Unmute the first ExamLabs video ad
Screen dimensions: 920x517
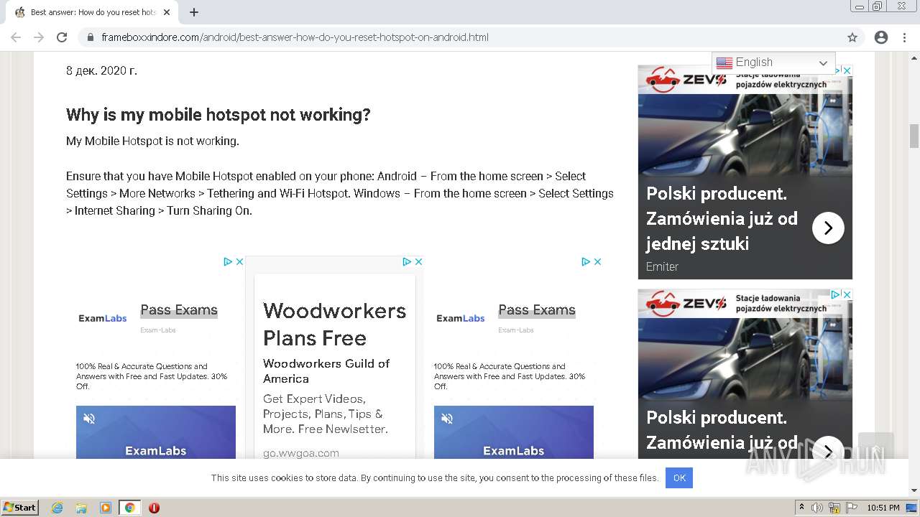click(x=89, y=419)
